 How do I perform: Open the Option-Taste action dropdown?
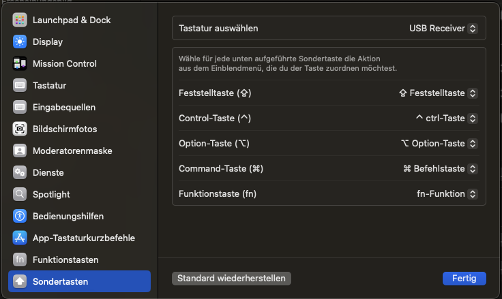pos(439,143)
